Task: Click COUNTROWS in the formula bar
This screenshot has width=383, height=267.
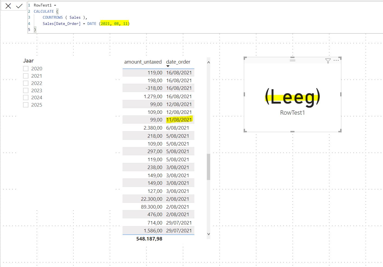Action: pyautogui.click(x=53, y=17)
